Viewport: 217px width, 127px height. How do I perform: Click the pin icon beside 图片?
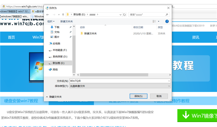[x=70, y=37]
